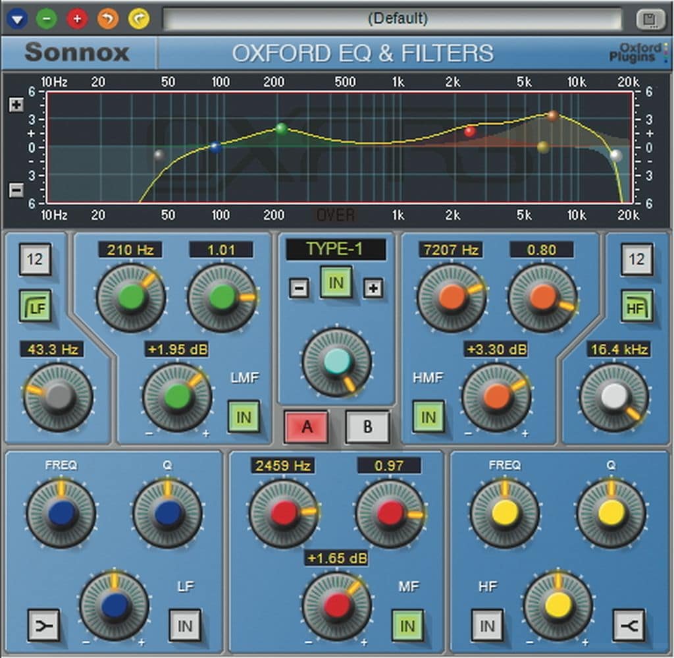Toggle the HF shelf shape button
This screenshot has width=674, height=658.
[x=629, y=625]
